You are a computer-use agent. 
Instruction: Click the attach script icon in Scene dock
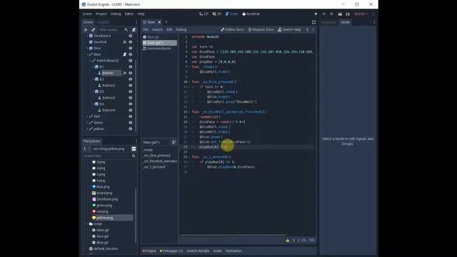[134, 30]
